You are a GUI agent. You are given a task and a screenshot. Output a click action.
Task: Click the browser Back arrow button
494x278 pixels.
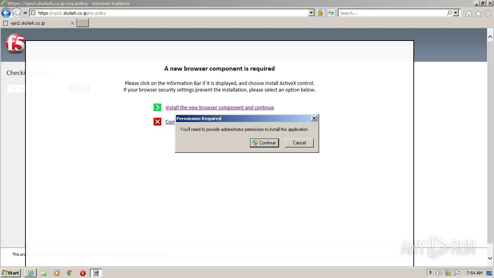click(x=6, y=13)
